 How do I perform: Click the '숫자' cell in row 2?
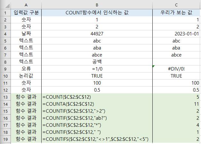[26, 20]
